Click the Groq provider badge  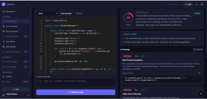pyautogui.click(x=197, y=13)
